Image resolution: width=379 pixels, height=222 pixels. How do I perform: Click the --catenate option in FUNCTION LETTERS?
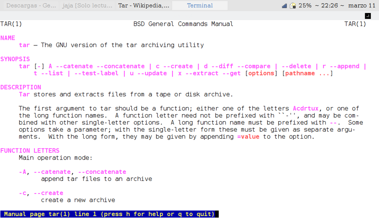(52, 172)
